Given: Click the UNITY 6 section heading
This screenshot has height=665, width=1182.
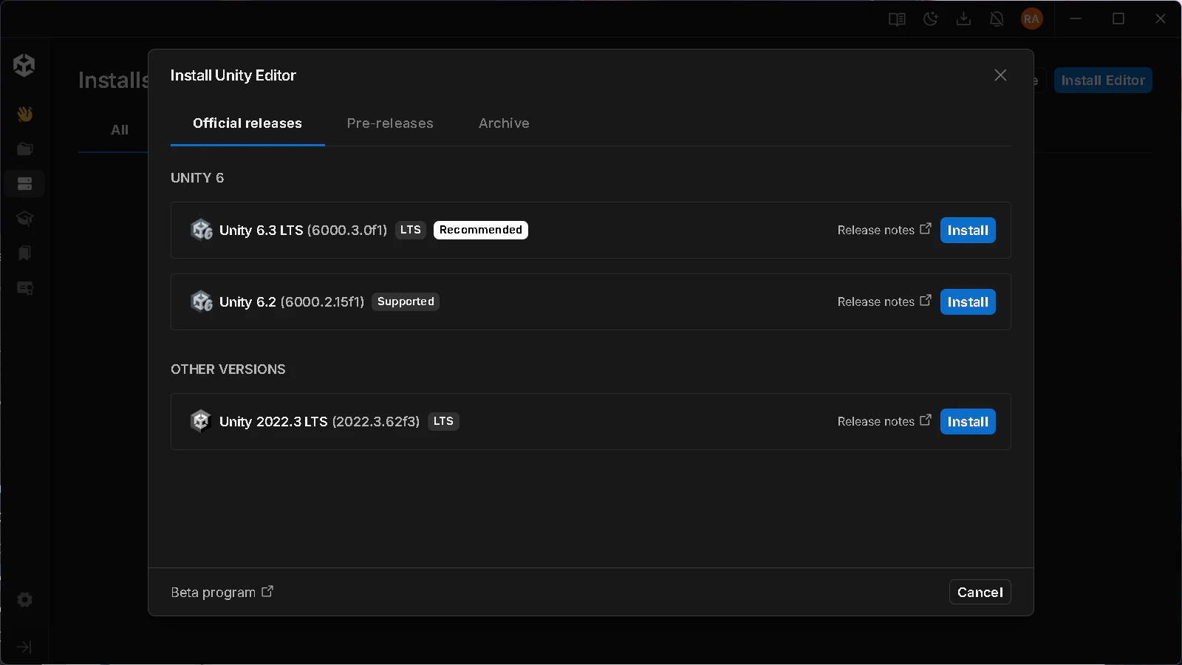Looking at the screenshot, I should pos(197,178).
